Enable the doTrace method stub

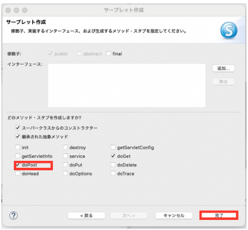point(113,173)
